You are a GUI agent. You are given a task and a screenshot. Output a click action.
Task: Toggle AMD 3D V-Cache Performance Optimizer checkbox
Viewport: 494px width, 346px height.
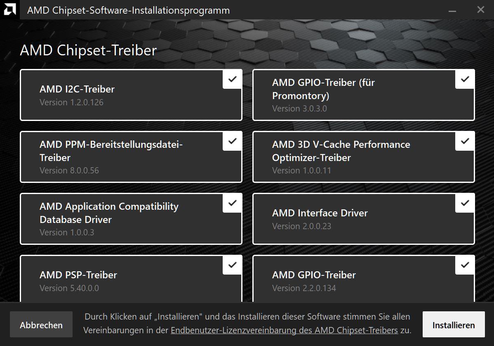click(x=465, y=141)
